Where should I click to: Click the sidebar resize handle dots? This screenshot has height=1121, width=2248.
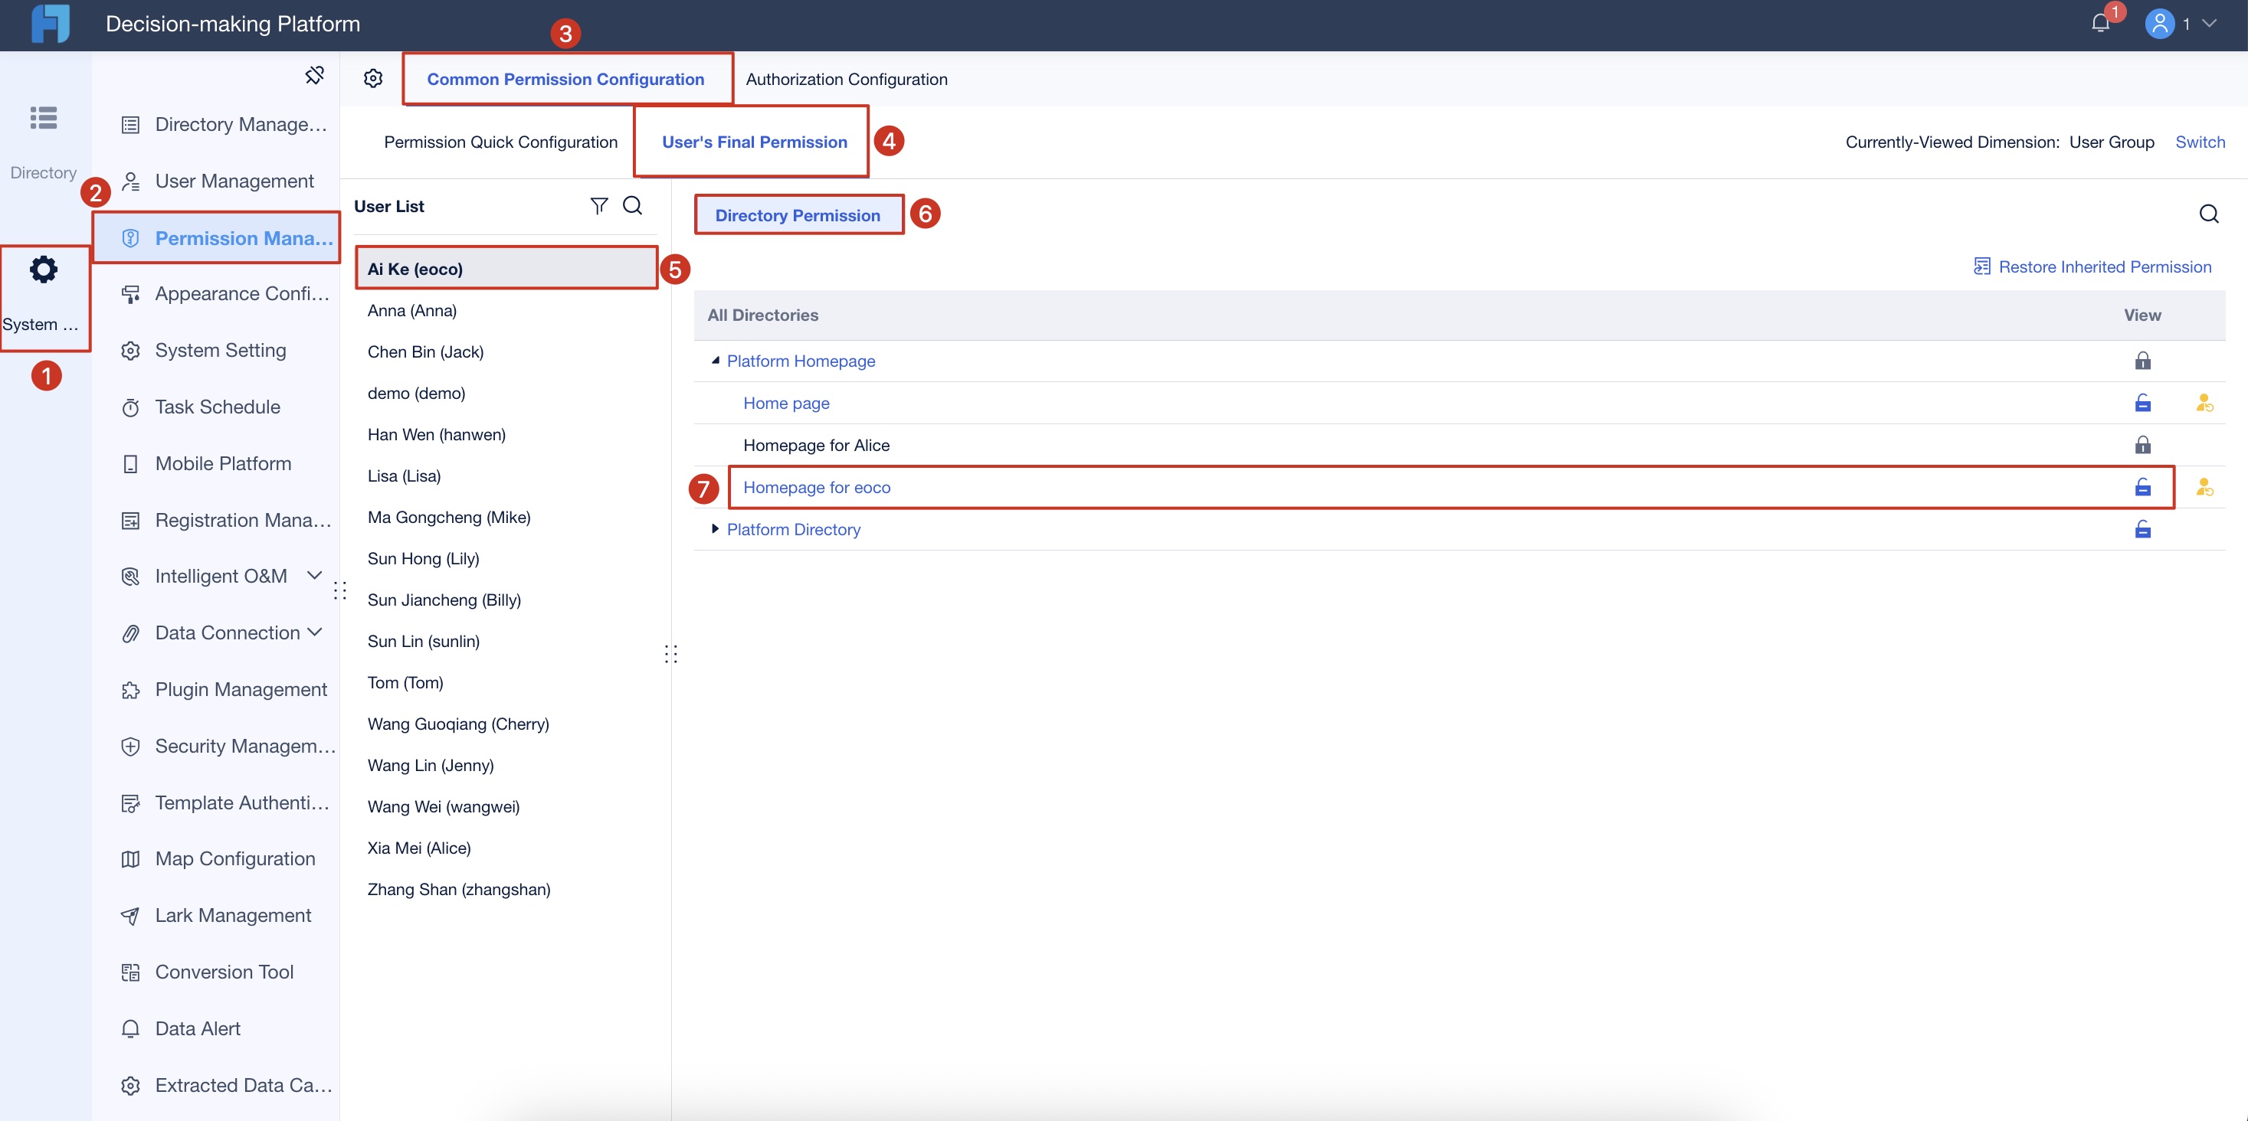coord(340,590)
